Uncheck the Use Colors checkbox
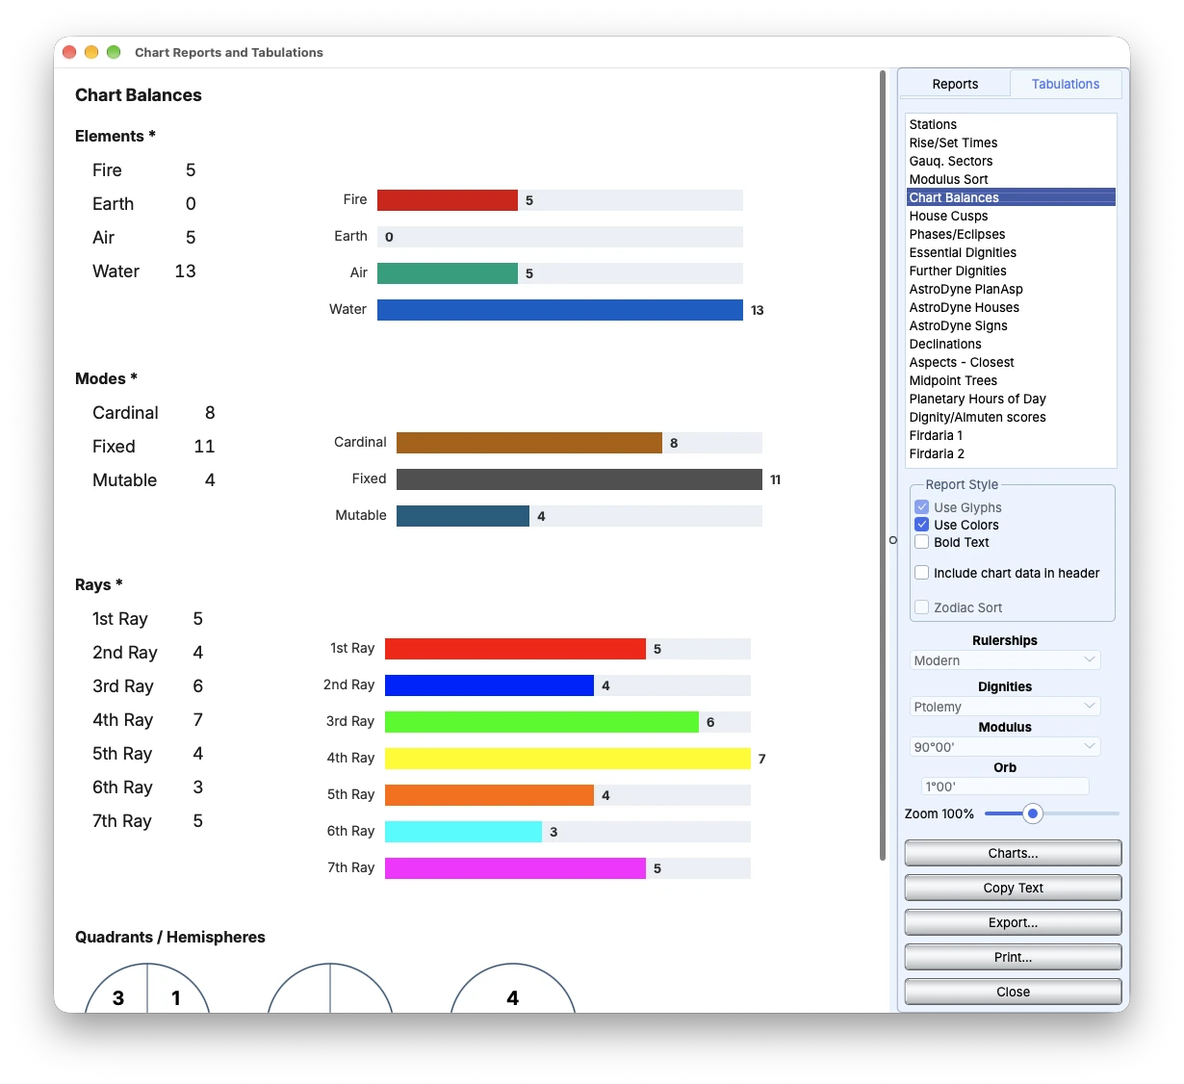Viewport: 1184px width, 1084px height. pos(921,525)
